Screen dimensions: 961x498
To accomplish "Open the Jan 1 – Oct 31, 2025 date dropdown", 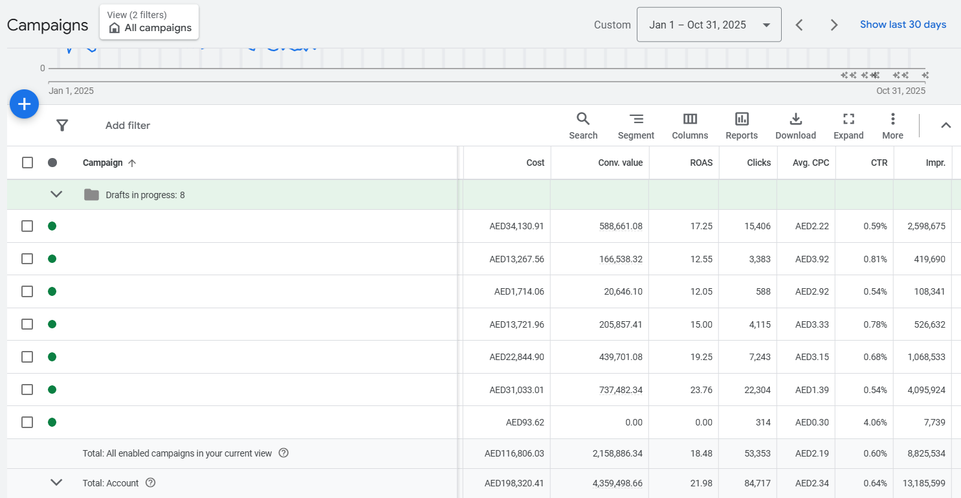I will 709,25.
